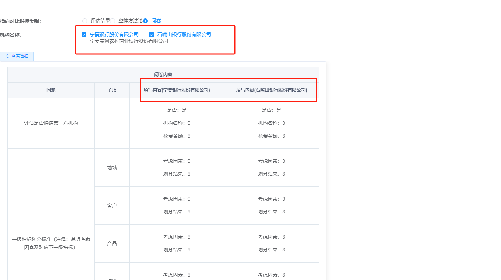Select the 产品 sub-item cell
The width and height of the screenshot is (501, 280).
tap(112, 243)
